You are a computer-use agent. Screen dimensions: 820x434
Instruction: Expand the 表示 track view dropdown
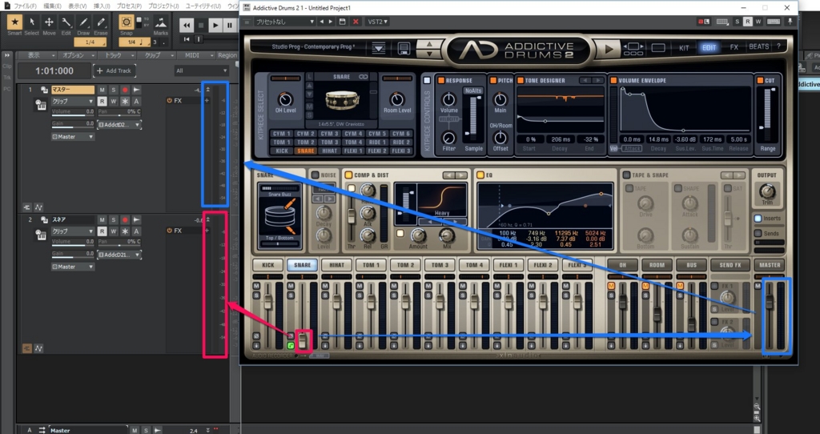pyautogui.click(x=37, y=55)
